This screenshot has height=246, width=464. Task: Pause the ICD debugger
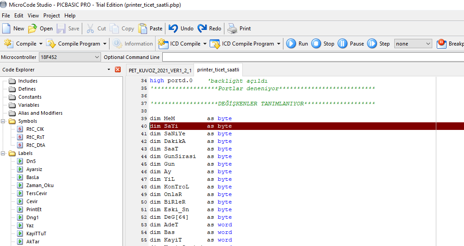[351, 43]
